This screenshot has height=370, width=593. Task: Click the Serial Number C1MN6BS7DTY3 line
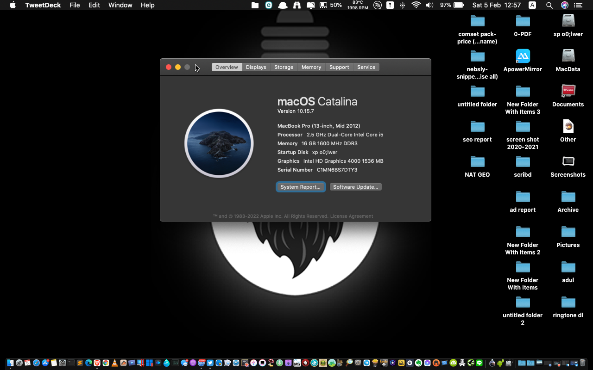click(x=317, y=170)
